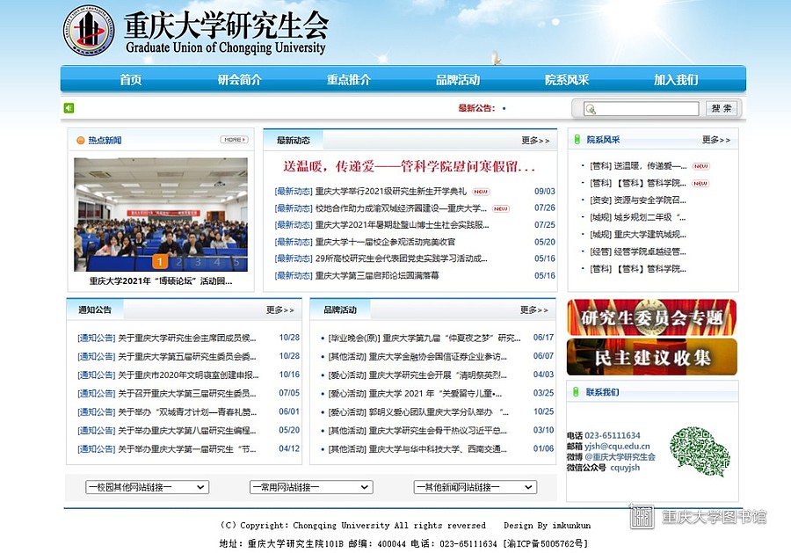This screenshot has width=791, height=553.
Task: Open activity 郭明义爱心团队重庆大学分队
Action: click(x=439, y=412)
